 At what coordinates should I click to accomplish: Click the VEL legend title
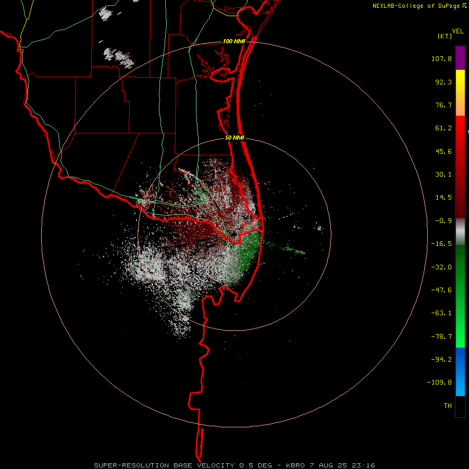click(x=458, y=31)
